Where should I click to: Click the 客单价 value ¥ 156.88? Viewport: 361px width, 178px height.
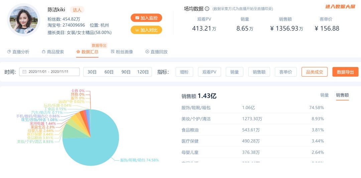pos(327,28)
